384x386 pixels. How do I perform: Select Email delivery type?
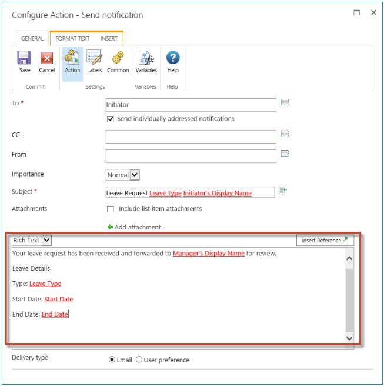pos(112,360)
